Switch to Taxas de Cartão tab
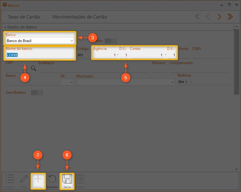The width and height of the screenshot is (241, 192). pyautogui.click(x=24, y=17)
